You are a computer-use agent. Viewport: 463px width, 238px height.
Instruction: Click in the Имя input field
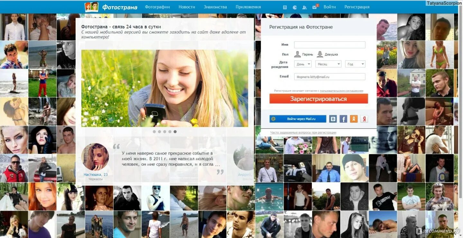coord(330,45)
